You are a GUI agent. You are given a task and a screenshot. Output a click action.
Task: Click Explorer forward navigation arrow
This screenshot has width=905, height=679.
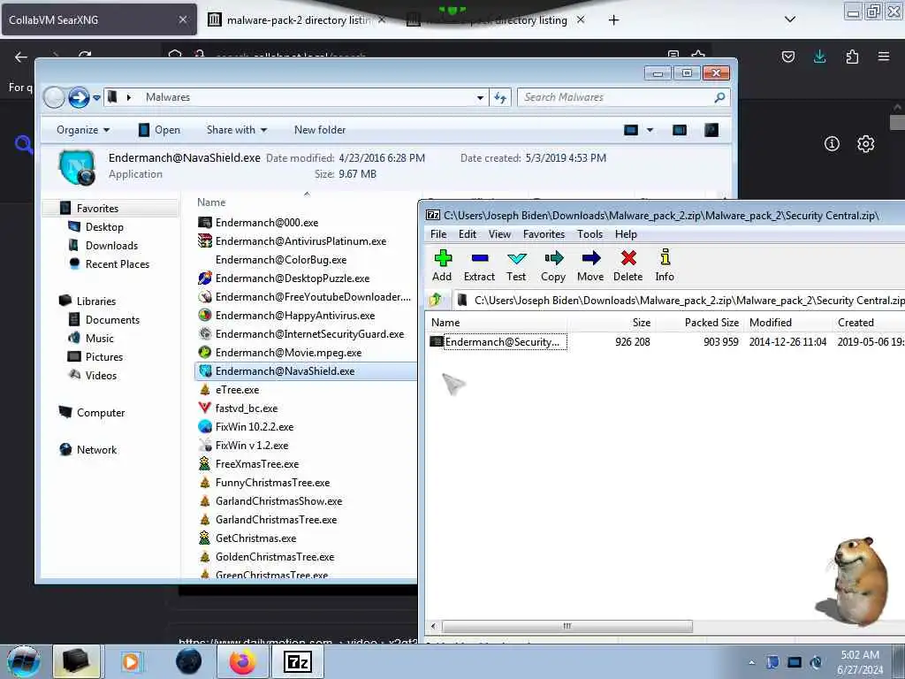pyautogui.click(x=79, y=97)
